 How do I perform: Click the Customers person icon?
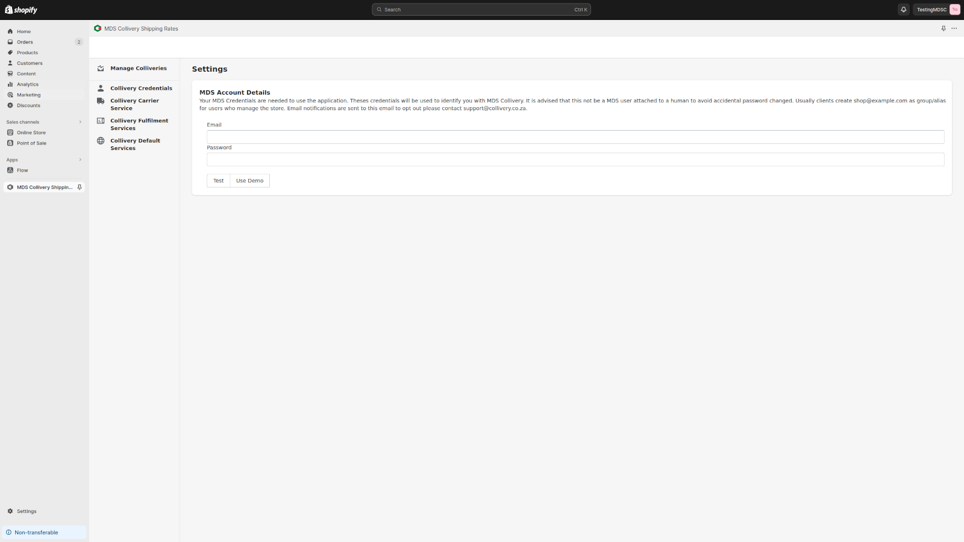(x=10, y=63)
